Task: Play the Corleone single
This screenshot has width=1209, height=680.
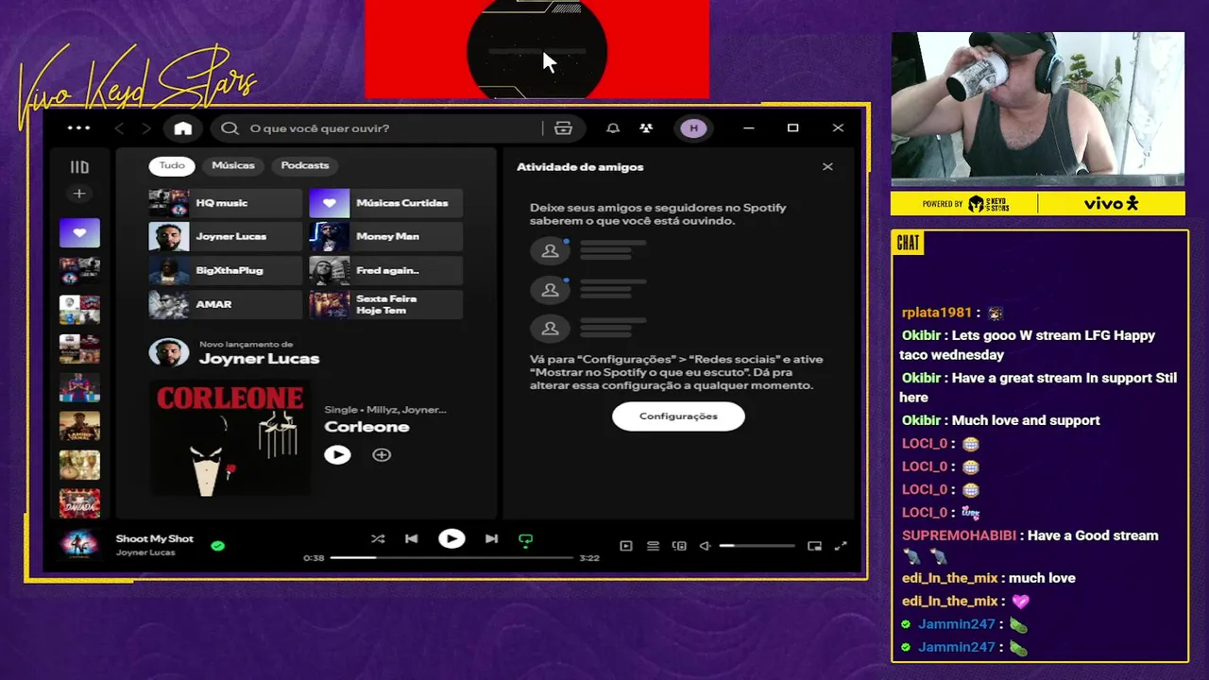Action: (337, 454)
